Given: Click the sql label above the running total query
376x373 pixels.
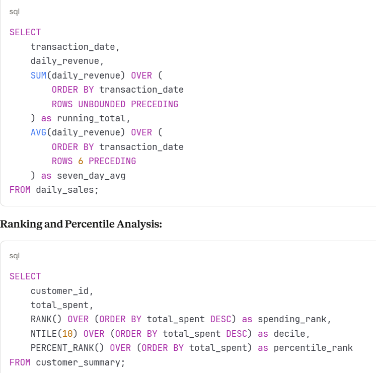Looking at the screenshot, I should point(14,11).
